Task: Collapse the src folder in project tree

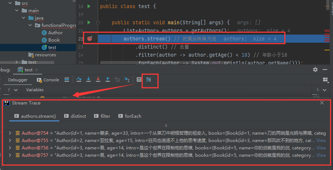Action: [10, 4]
